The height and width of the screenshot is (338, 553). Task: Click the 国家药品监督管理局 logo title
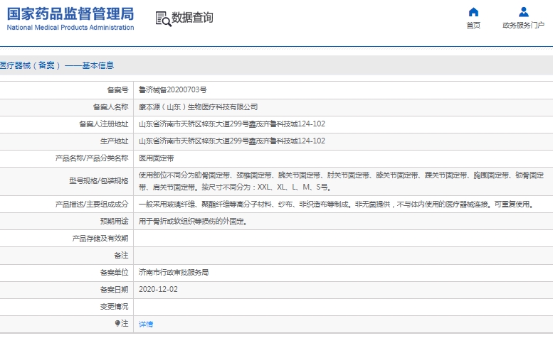70,13
